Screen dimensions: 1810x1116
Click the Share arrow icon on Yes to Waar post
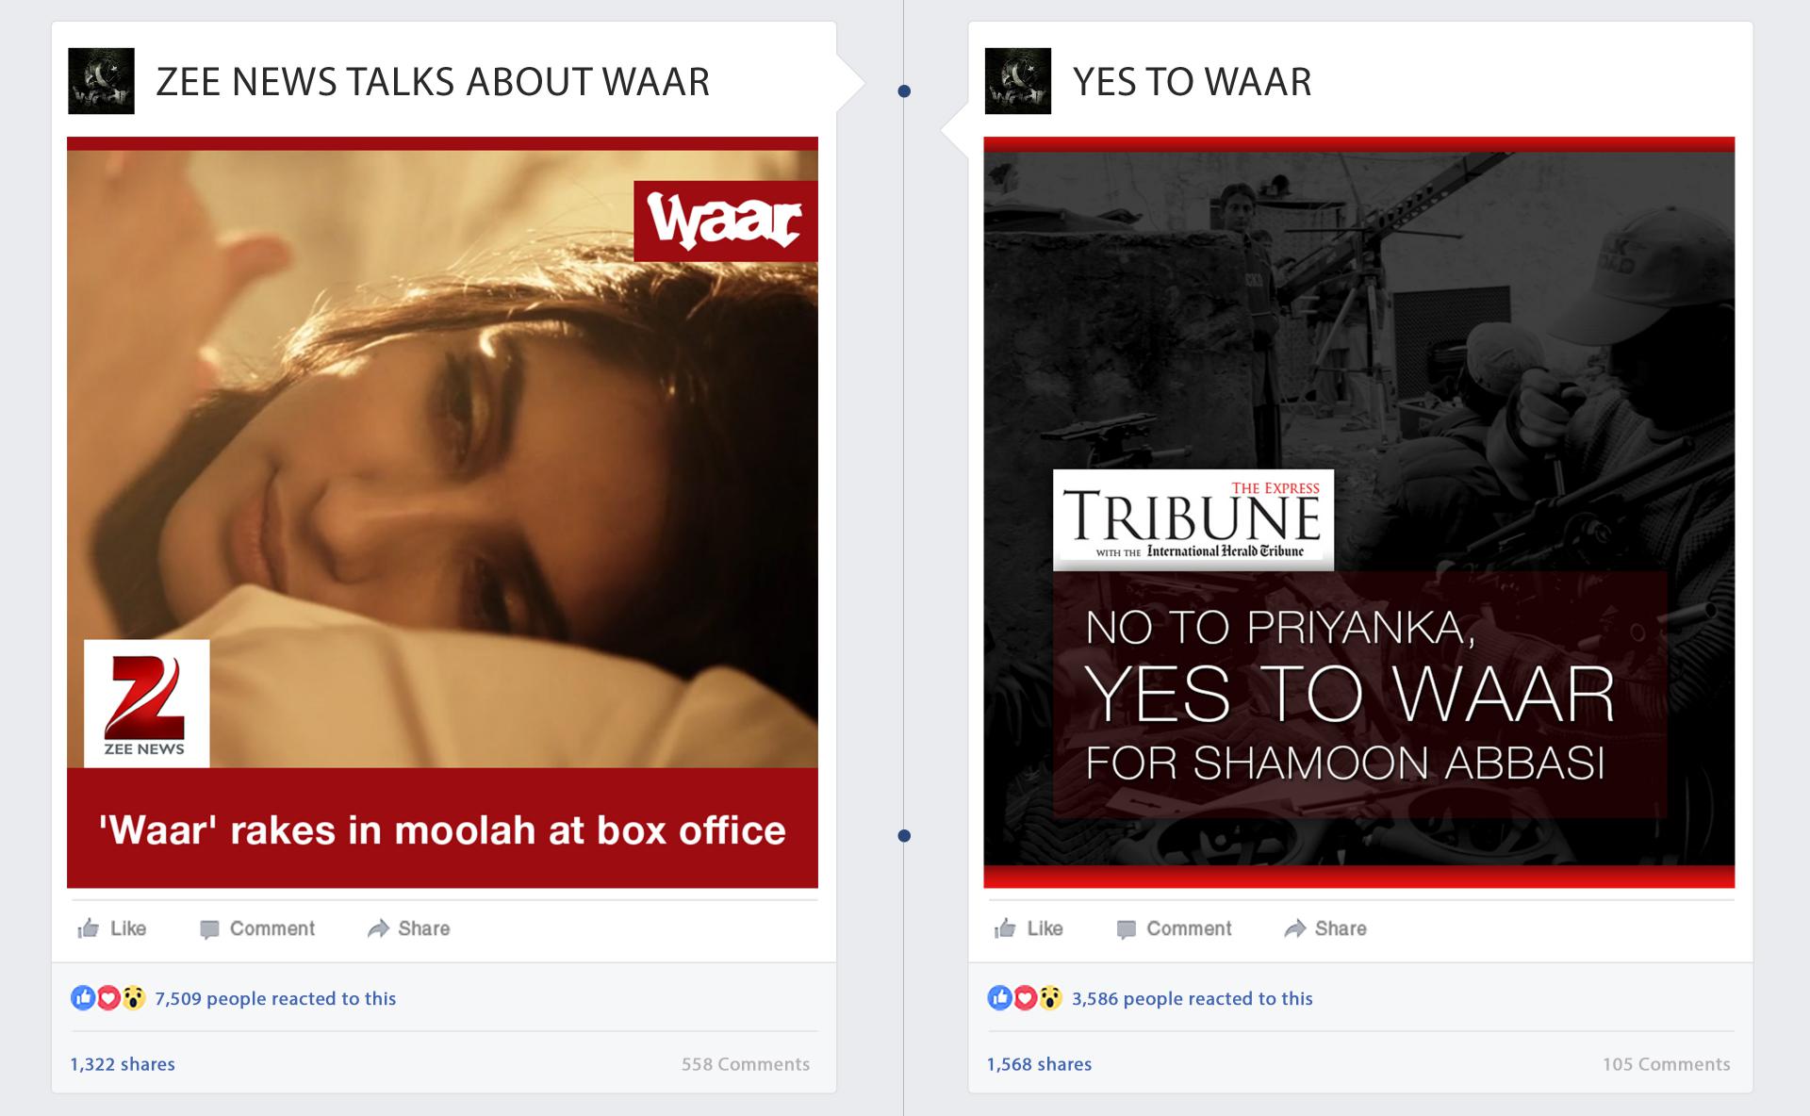pos(1294,928)
